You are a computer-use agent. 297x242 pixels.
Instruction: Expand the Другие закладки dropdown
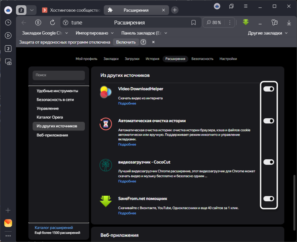(268, 33)
